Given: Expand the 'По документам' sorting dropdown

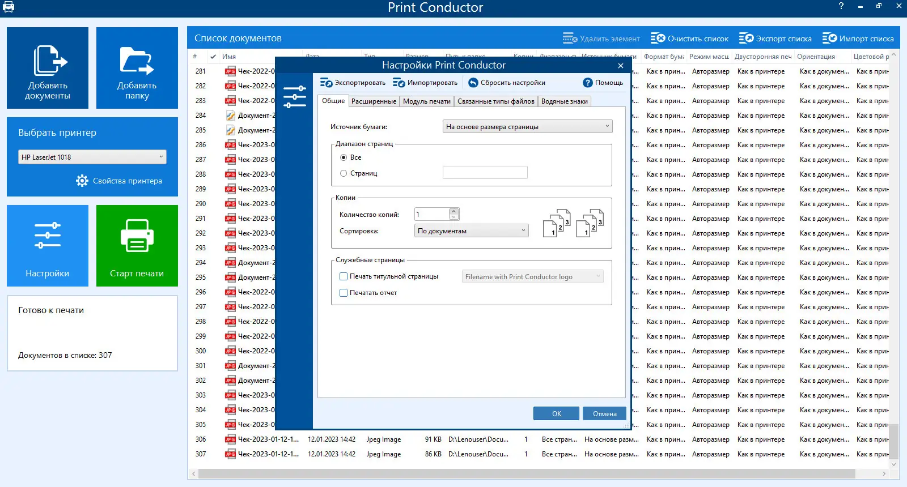Looking at the screenshot, I should pyautogui.click(x=471, y=231).
